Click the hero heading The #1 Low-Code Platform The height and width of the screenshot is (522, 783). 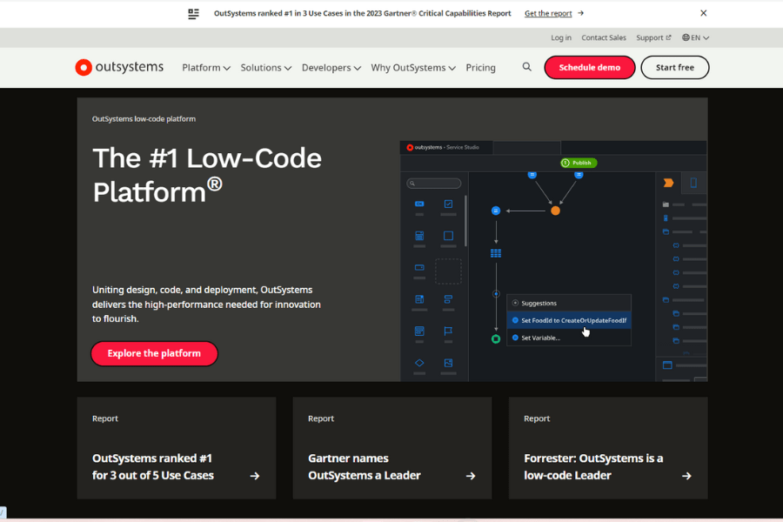[207, 175]
